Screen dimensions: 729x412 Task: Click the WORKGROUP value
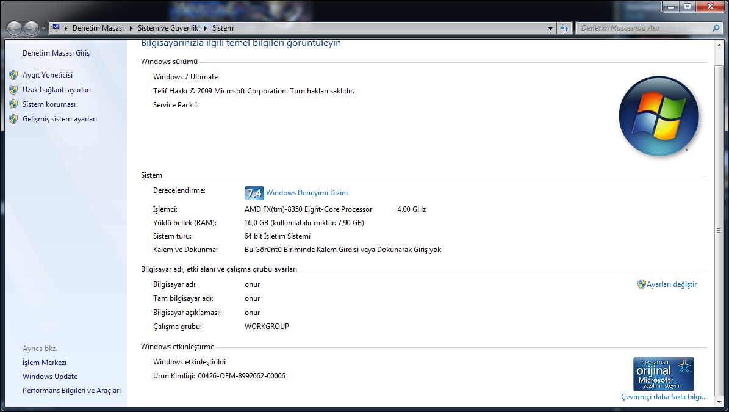click(267, 327)
